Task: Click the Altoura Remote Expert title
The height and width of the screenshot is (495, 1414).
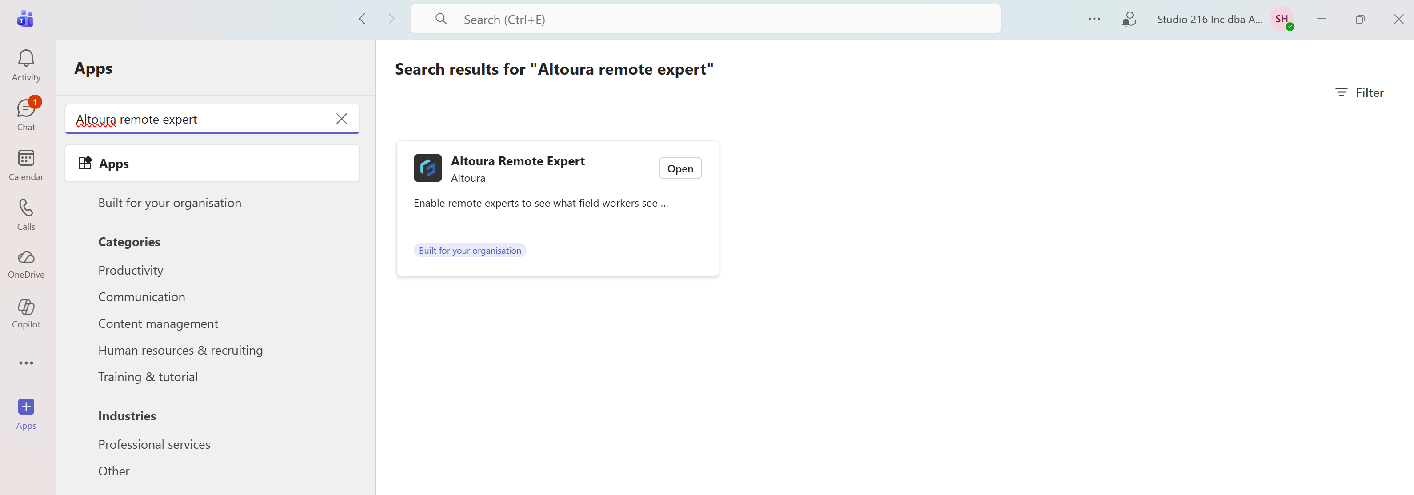Action: pos(518,161)
